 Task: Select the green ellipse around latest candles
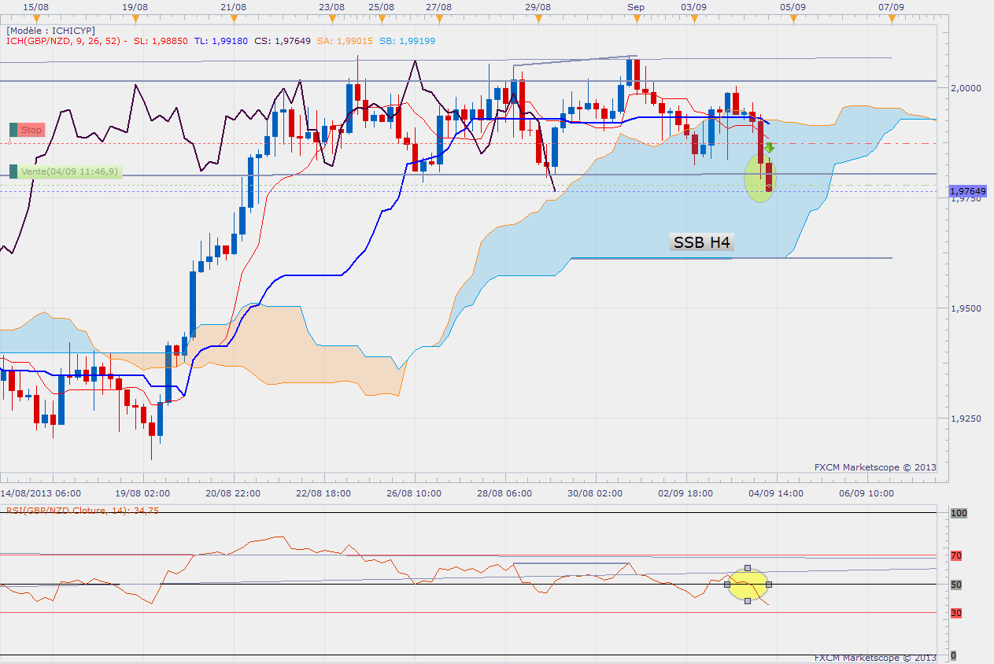pos(760,179)
